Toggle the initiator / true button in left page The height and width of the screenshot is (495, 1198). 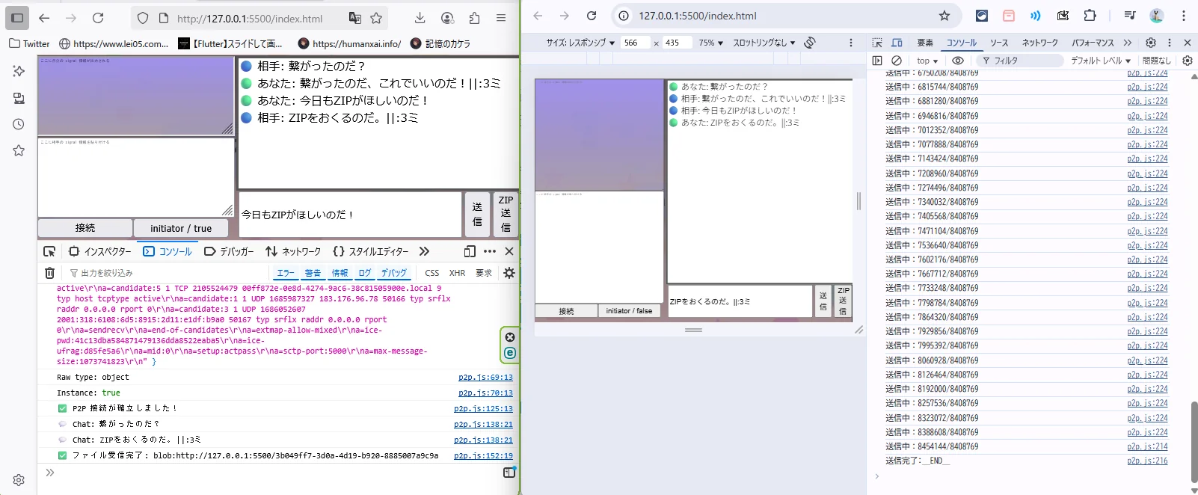click(181, 228)
